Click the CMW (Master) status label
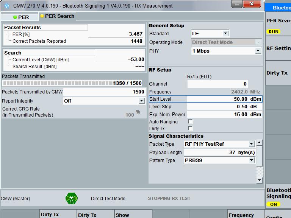 click(x=16, y=199)
